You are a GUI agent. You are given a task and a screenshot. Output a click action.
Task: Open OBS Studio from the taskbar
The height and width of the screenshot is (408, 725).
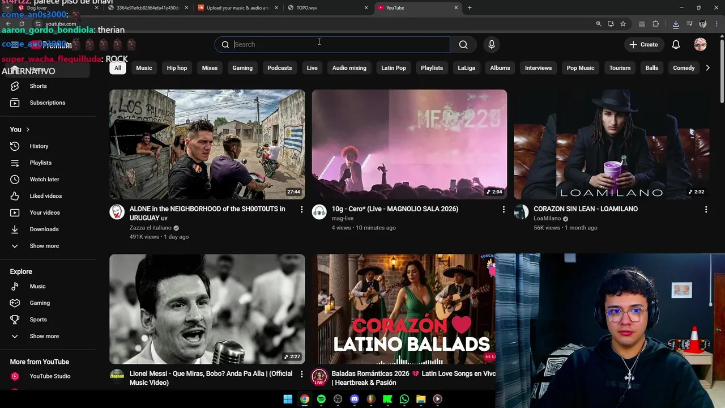[338, 399]
